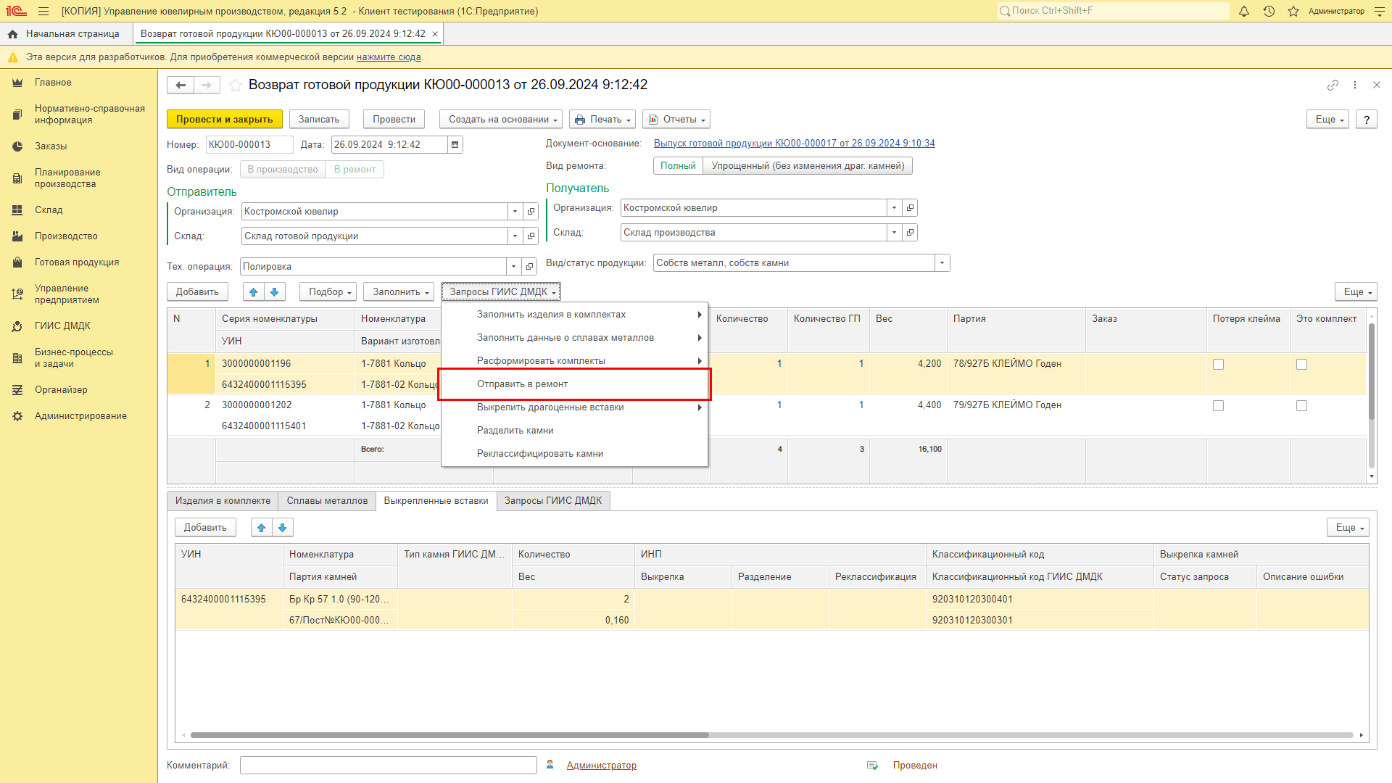This screenshot has width=1392, height=783.
Task: Expand recipient Организация dropdown
Action: [x=894, y=208]
